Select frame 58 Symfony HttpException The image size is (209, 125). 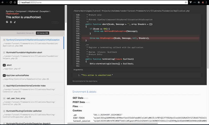[32, 43]
